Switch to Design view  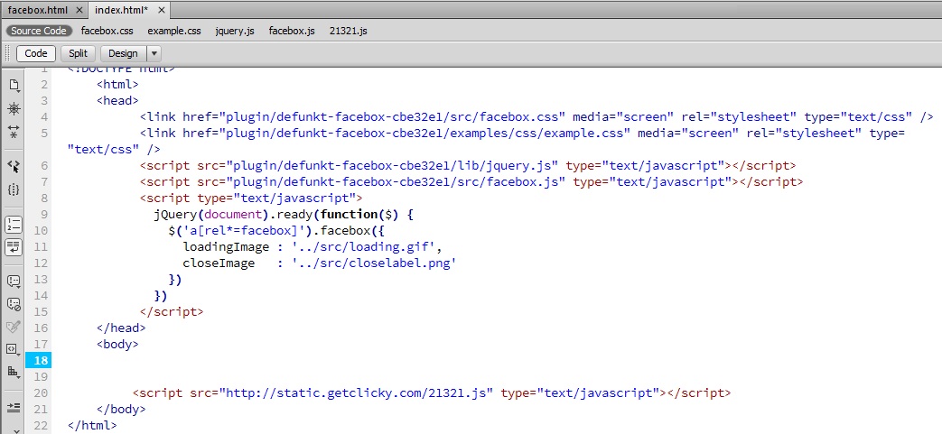tap(123, 53)
